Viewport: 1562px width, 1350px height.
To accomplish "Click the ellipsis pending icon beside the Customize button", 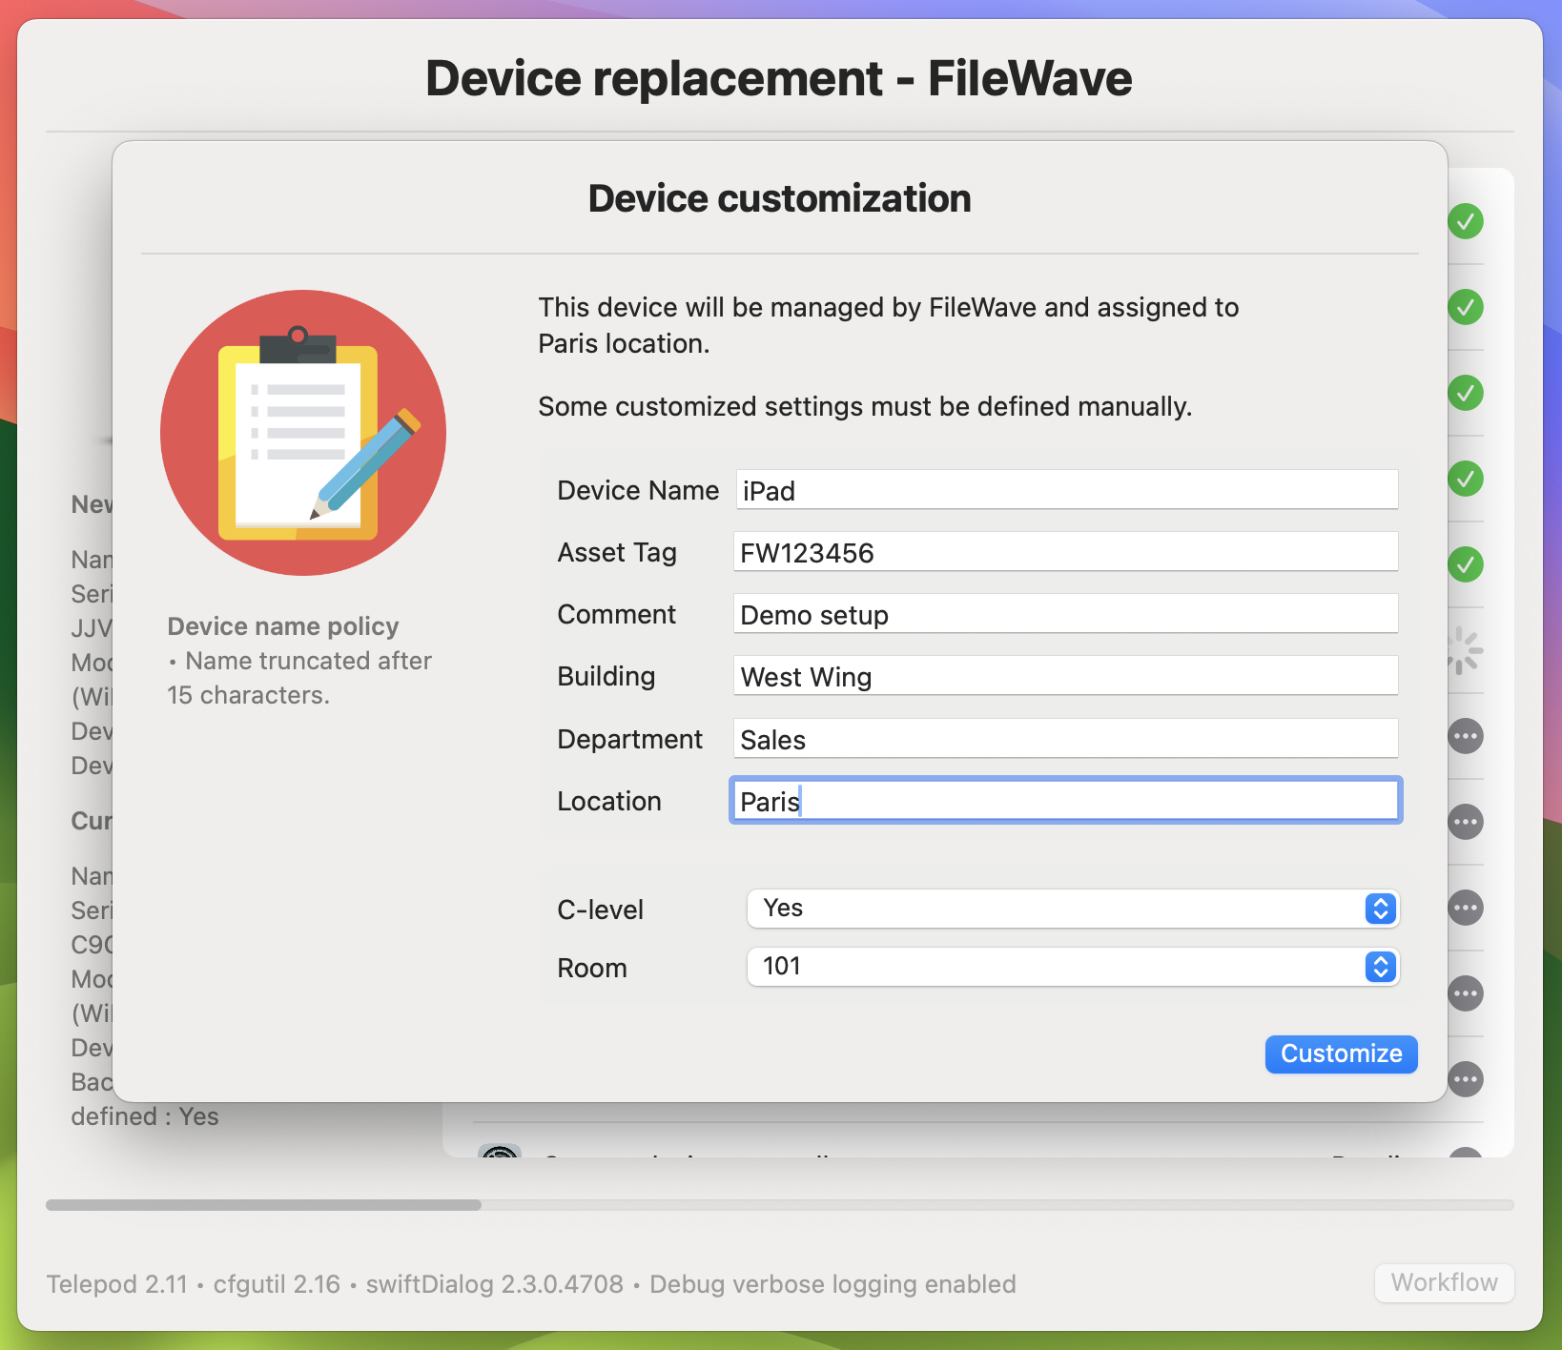I will [x=1466, y=1079].
